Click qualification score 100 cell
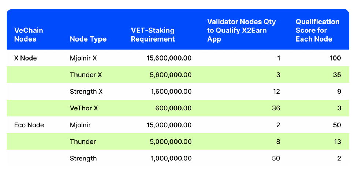The width and height of the screenshot is (362, 171). click(x=335, y=58)
